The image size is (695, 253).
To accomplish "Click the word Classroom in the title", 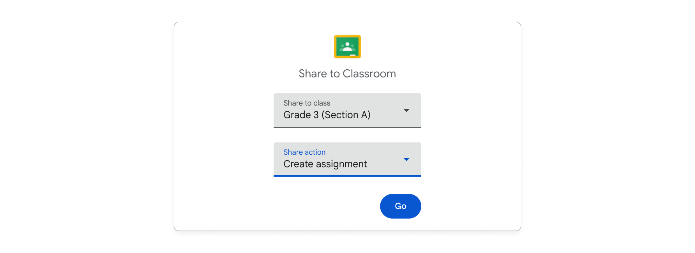I will click(x=369, y=74).
